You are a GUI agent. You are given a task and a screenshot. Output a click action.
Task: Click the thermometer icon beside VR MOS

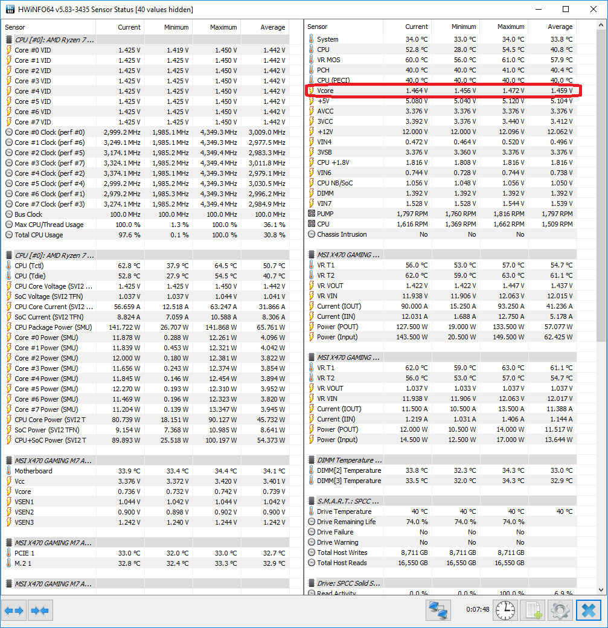pos(311,60)
